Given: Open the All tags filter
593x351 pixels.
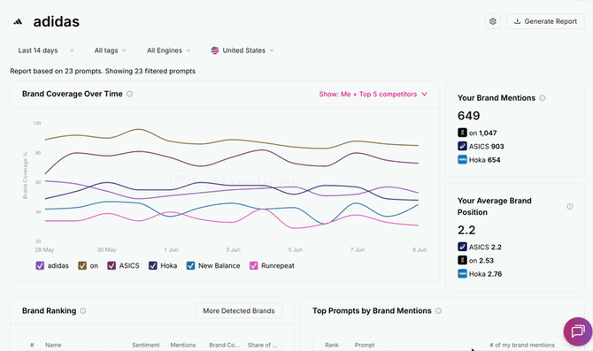Looking at the screenshot, I should (110, 50).
